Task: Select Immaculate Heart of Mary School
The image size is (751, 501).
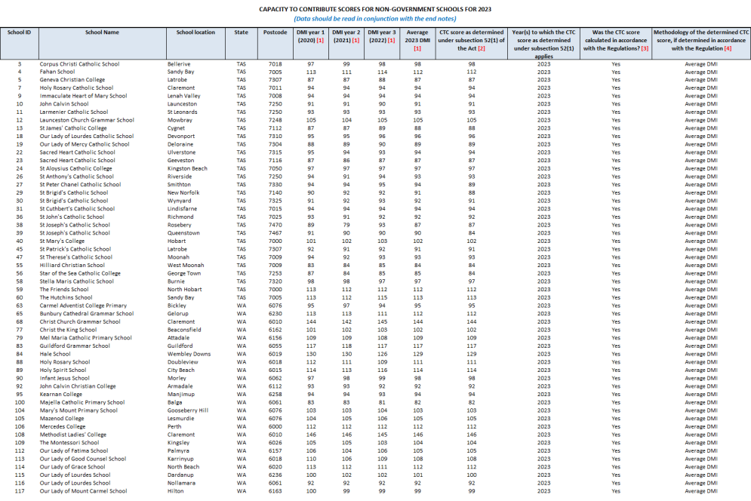Action: click(x=83, y=96)
